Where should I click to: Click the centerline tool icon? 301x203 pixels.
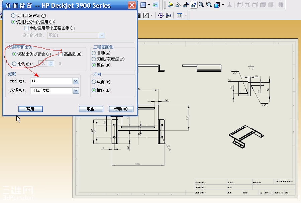point(169,15)
